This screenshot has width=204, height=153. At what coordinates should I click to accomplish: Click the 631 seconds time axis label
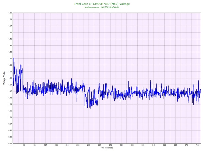175,145
